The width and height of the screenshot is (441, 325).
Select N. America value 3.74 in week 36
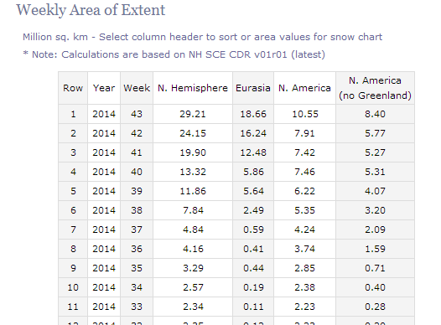(304, 249)
